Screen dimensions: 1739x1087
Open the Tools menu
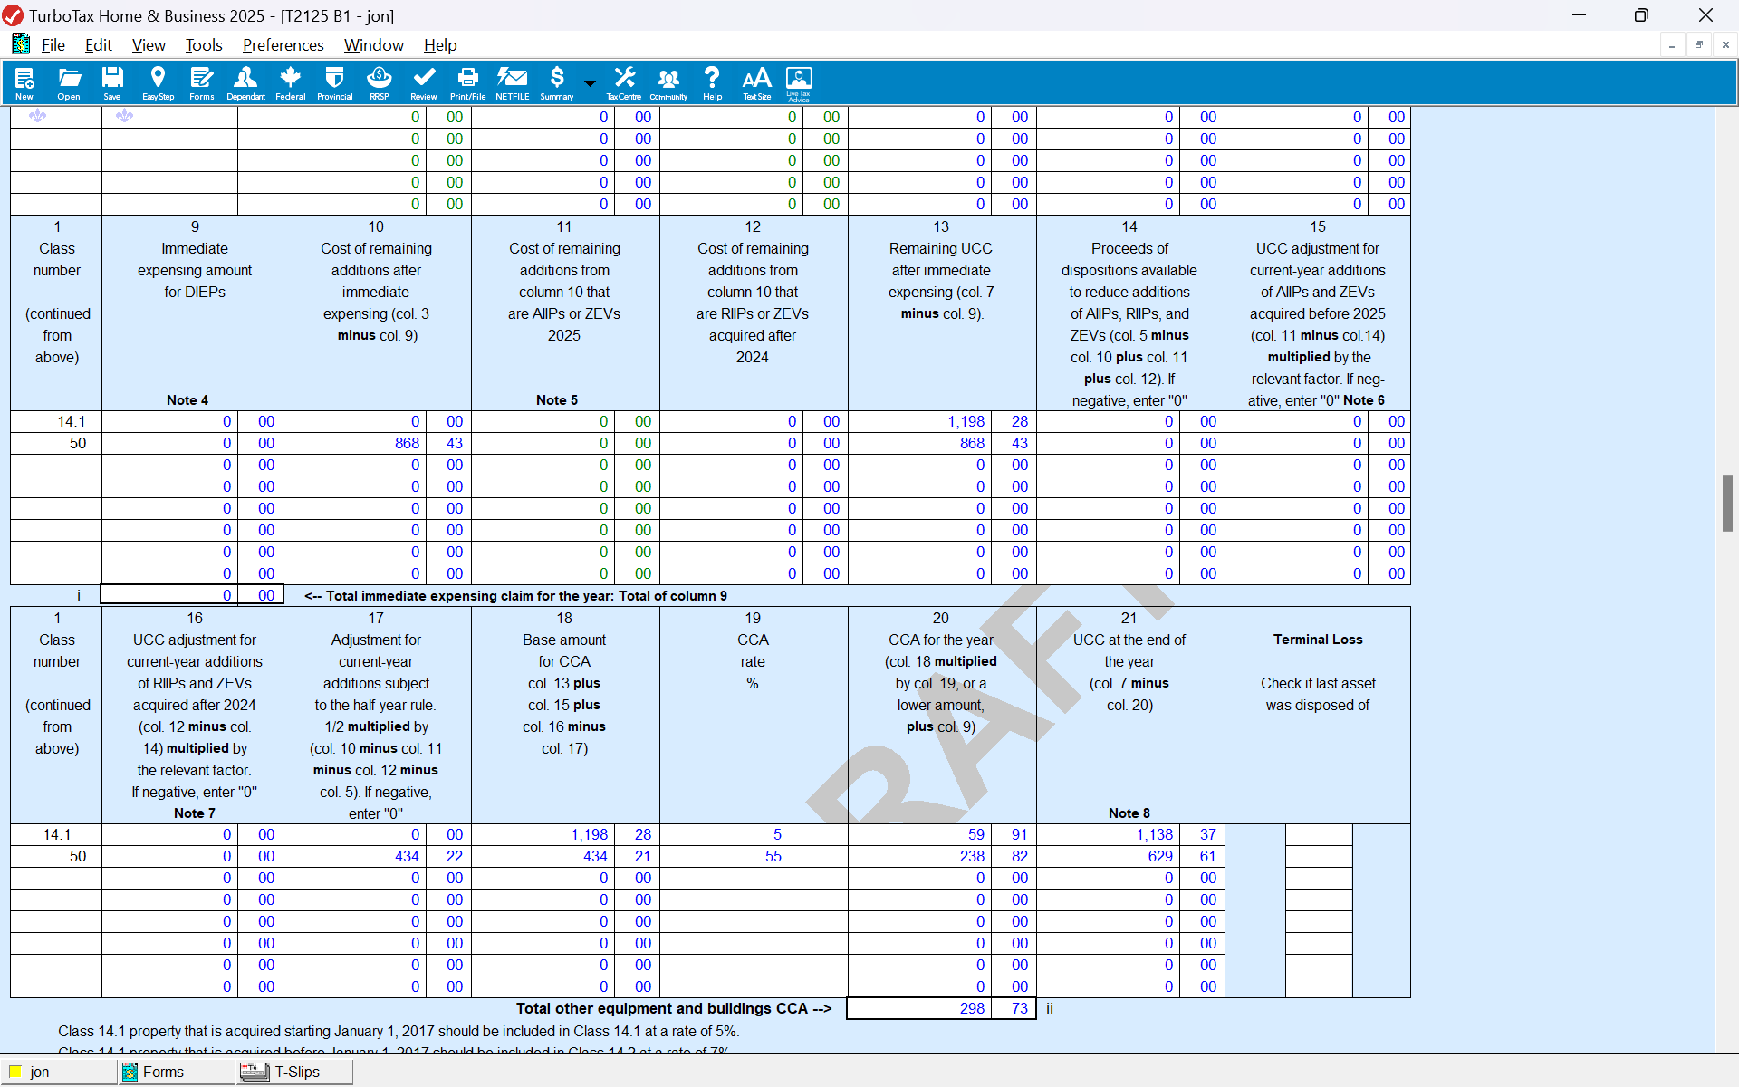[204, 45]
